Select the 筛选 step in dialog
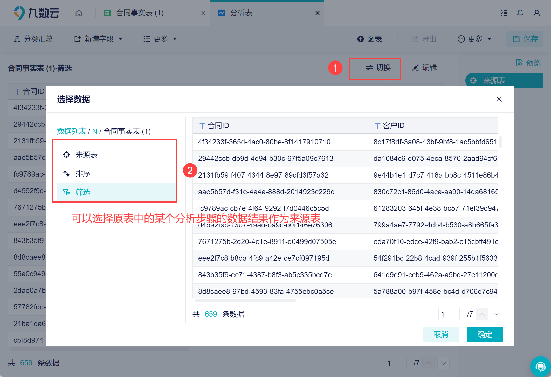551x377 pixels. 83,192
